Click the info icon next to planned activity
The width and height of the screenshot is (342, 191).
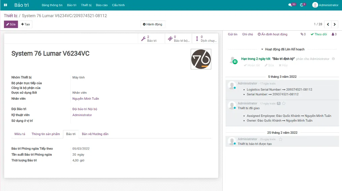(333, 59)
